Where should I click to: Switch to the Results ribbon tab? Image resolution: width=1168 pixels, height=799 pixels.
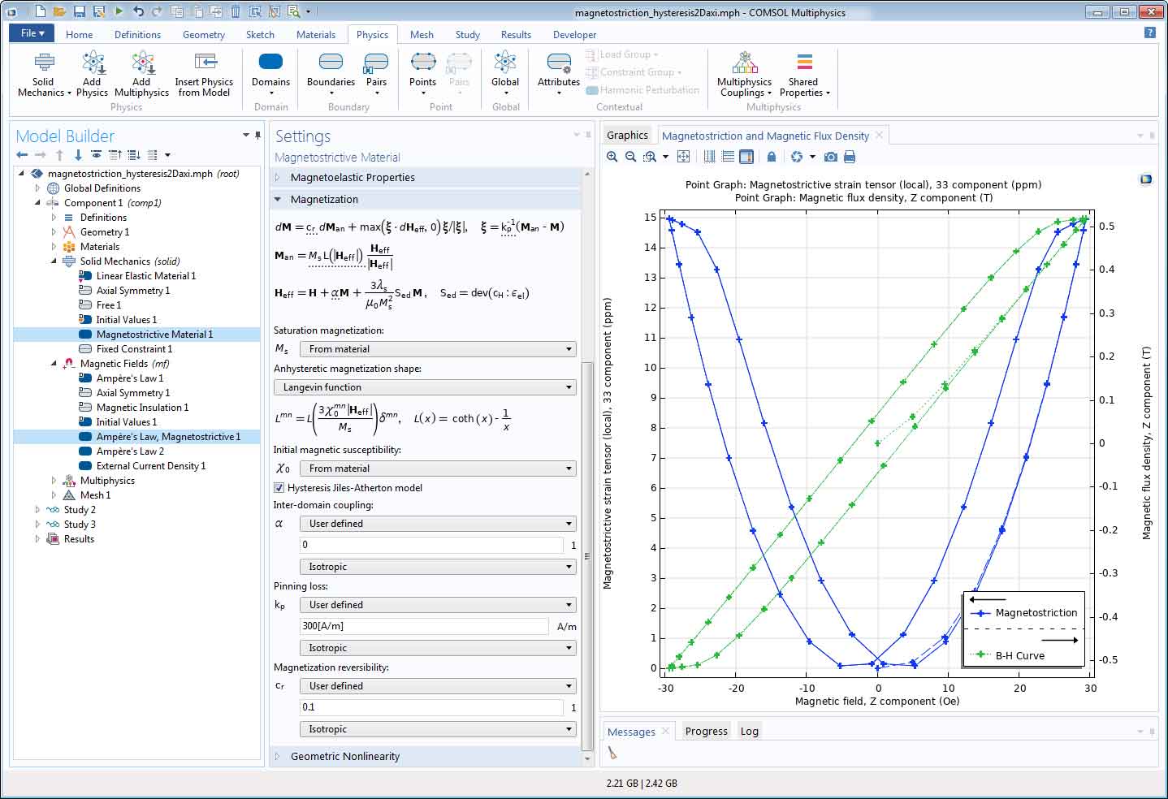coord(516,35)
